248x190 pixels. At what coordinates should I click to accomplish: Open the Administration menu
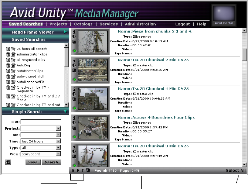[x=140, y=24]
